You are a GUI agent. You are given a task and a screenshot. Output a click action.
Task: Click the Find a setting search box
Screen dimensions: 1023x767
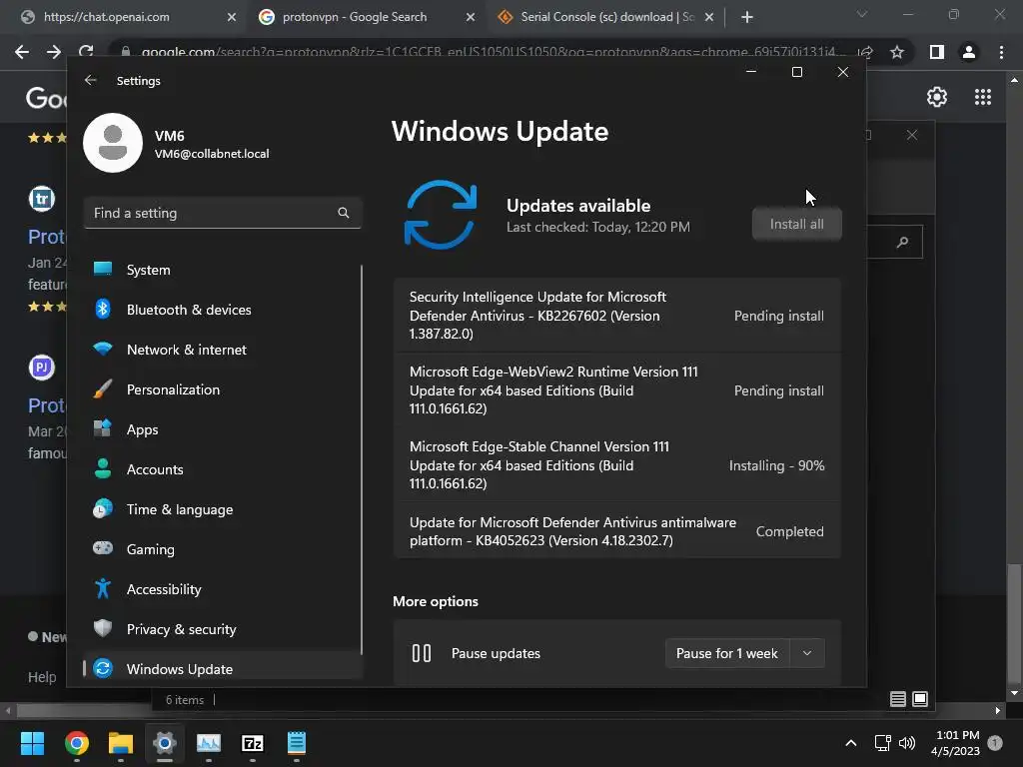(x=223, y=213)
